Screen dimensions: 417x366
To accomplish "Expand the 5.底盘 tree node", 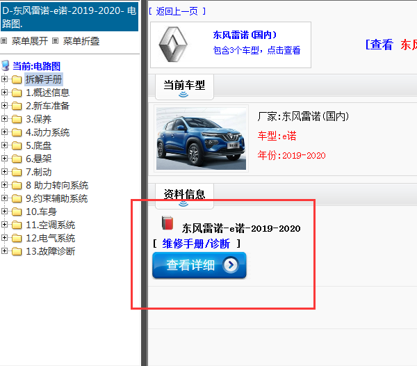I will click(x=4, y=145).
